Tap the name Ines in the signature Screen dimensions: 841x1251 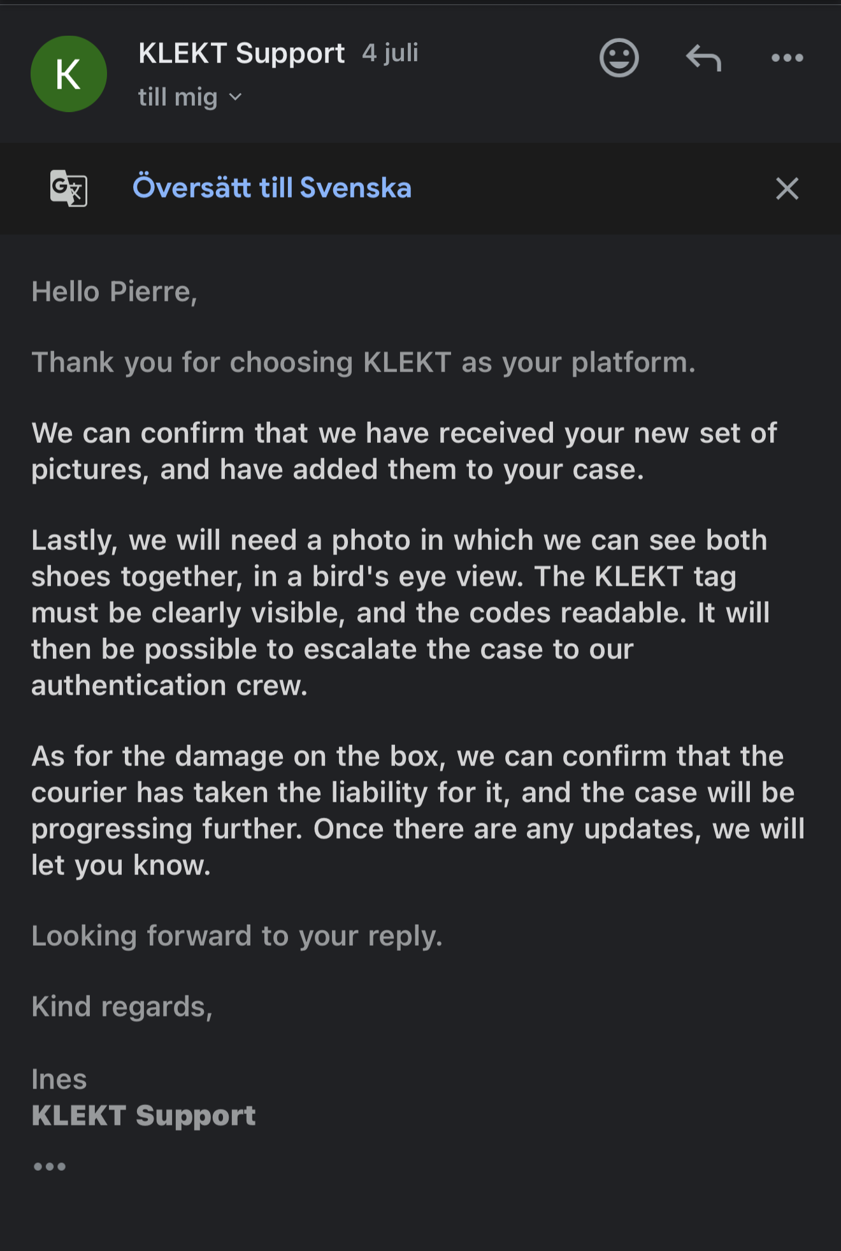[59, 1080]
